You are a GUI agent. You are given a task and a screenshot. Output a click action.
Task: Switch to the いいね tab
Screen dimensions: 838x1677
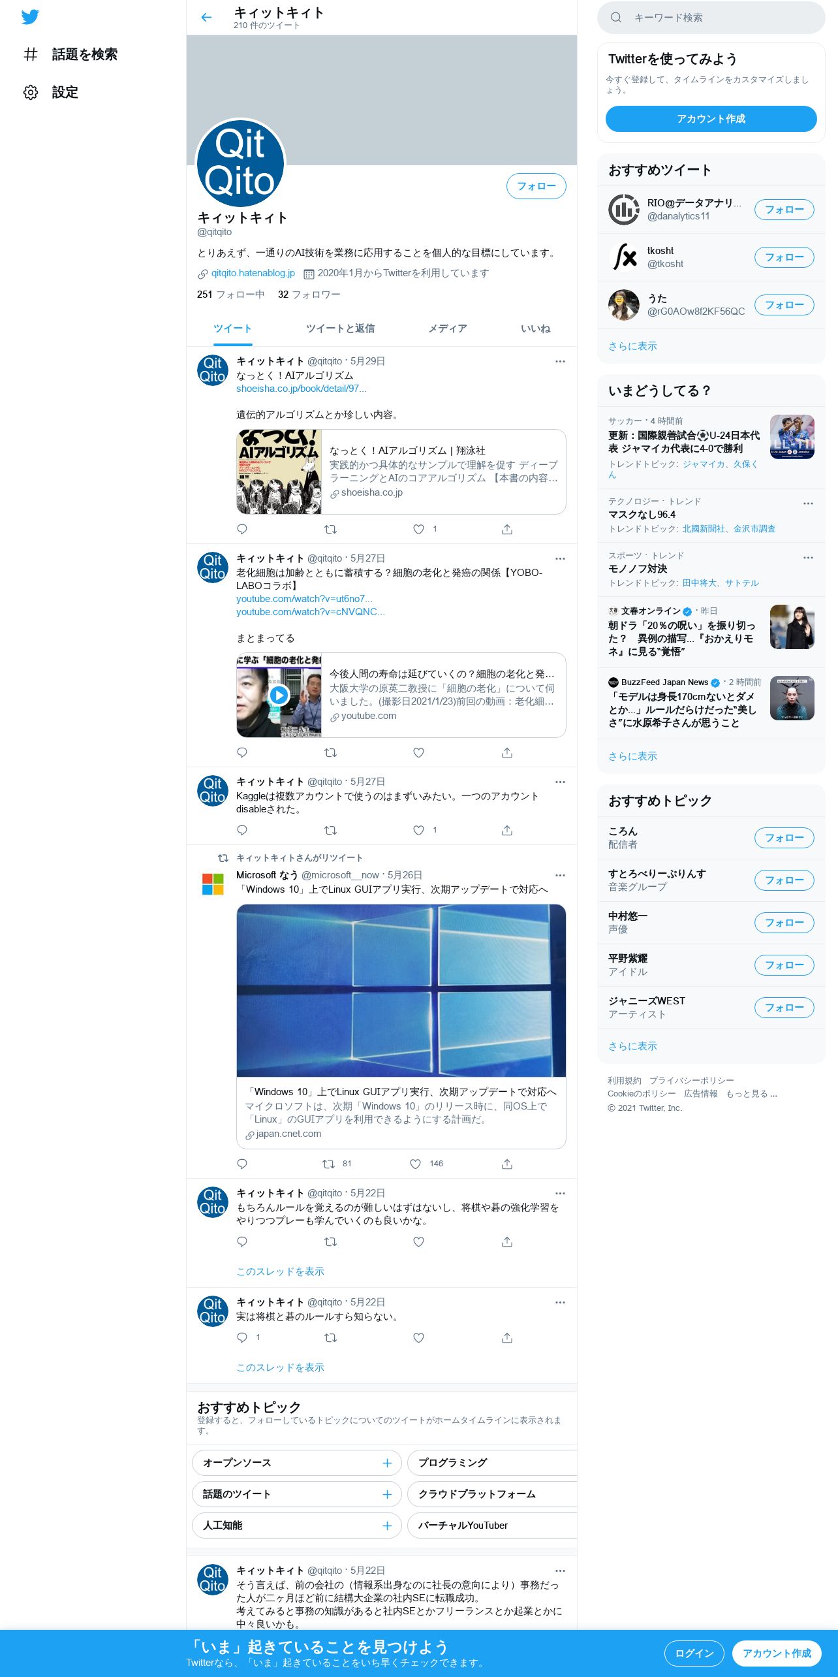(x=535, y=328)
